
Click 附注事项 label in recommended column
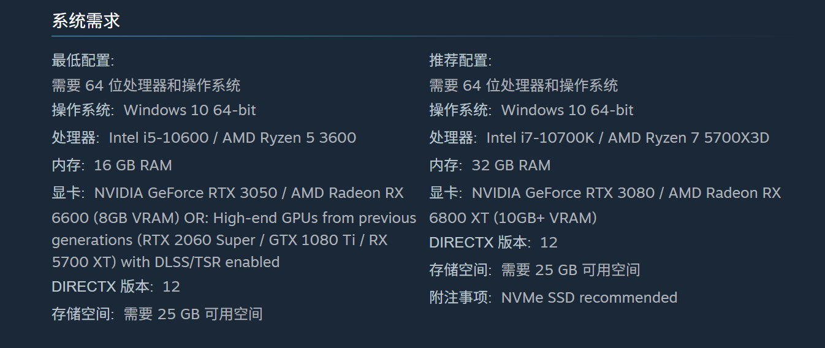coord(460,298)
